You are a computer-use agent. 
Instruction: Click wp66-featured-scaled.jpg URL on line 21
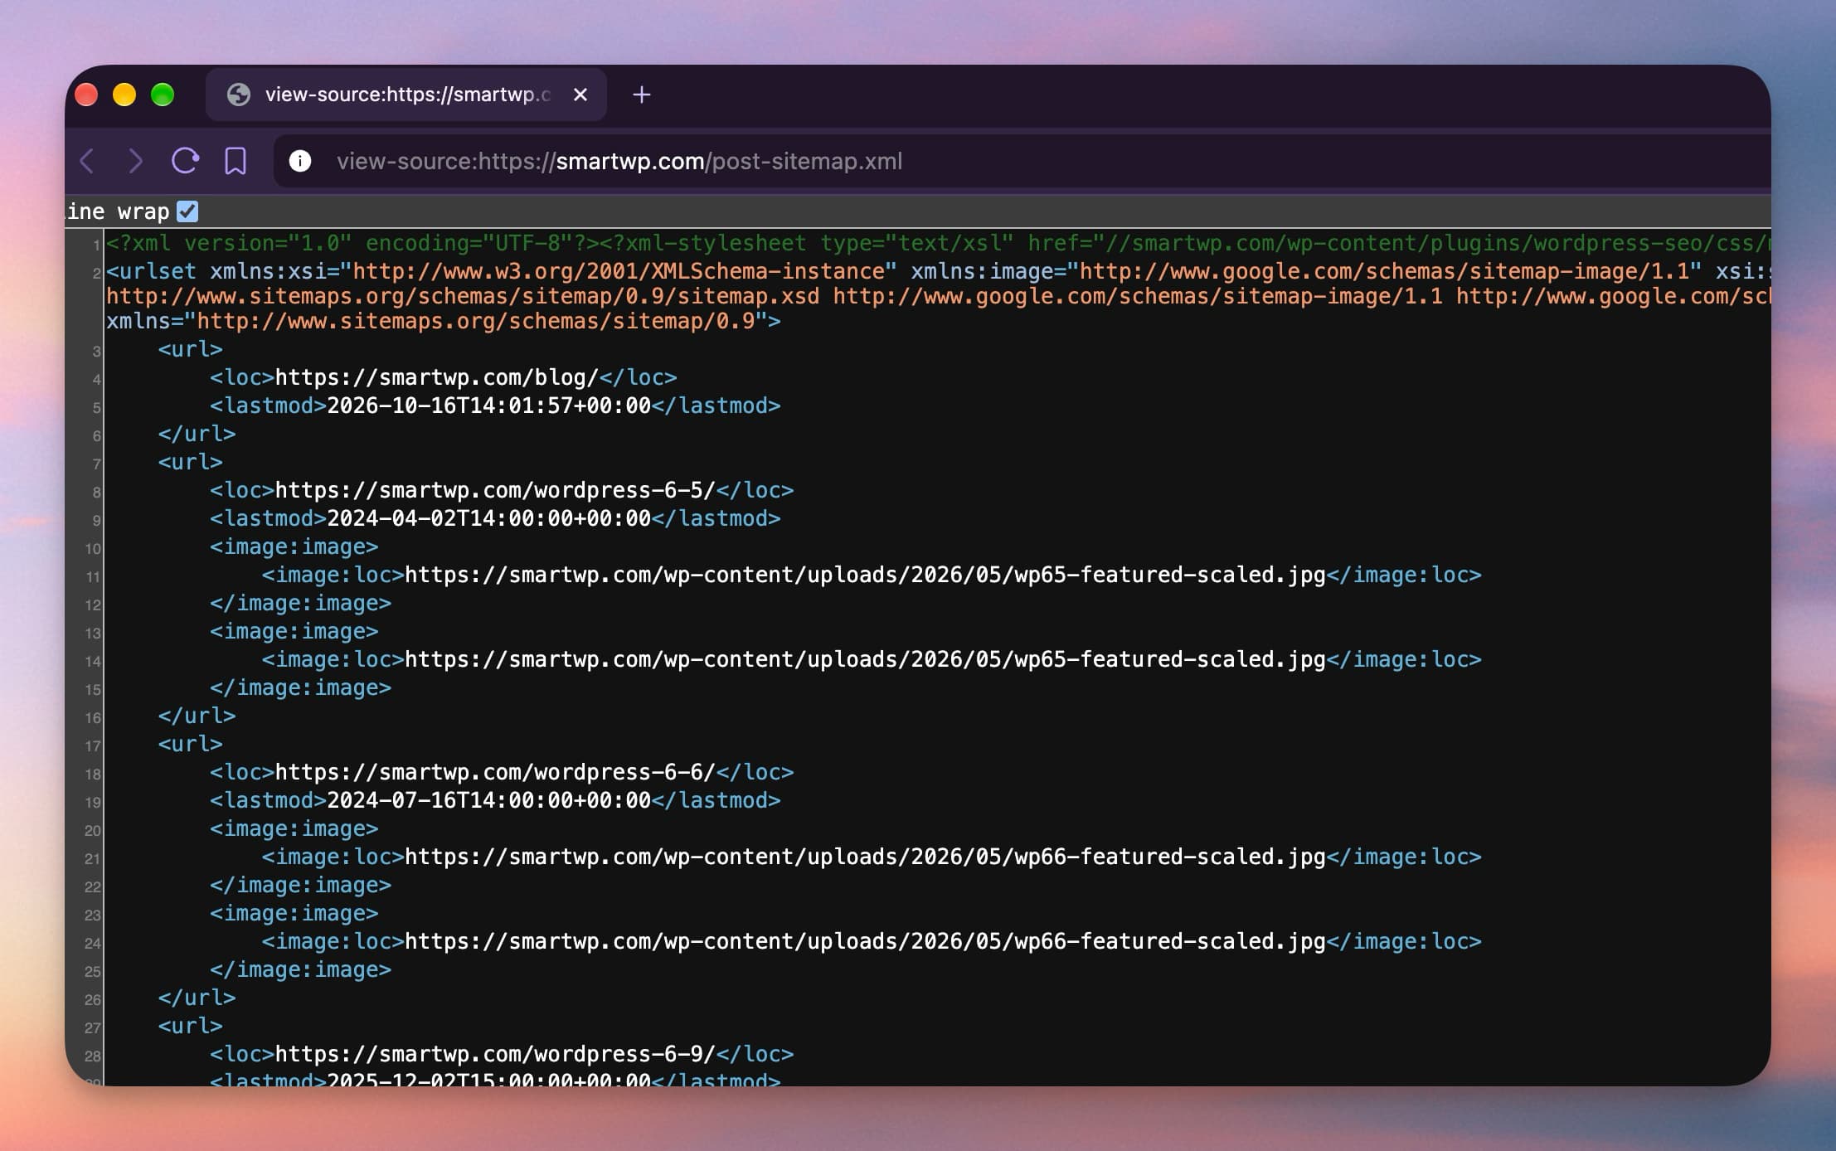(x=865, y=857)
